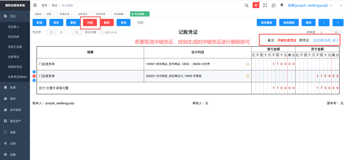Click the 附单据 count field

[324, 32]
